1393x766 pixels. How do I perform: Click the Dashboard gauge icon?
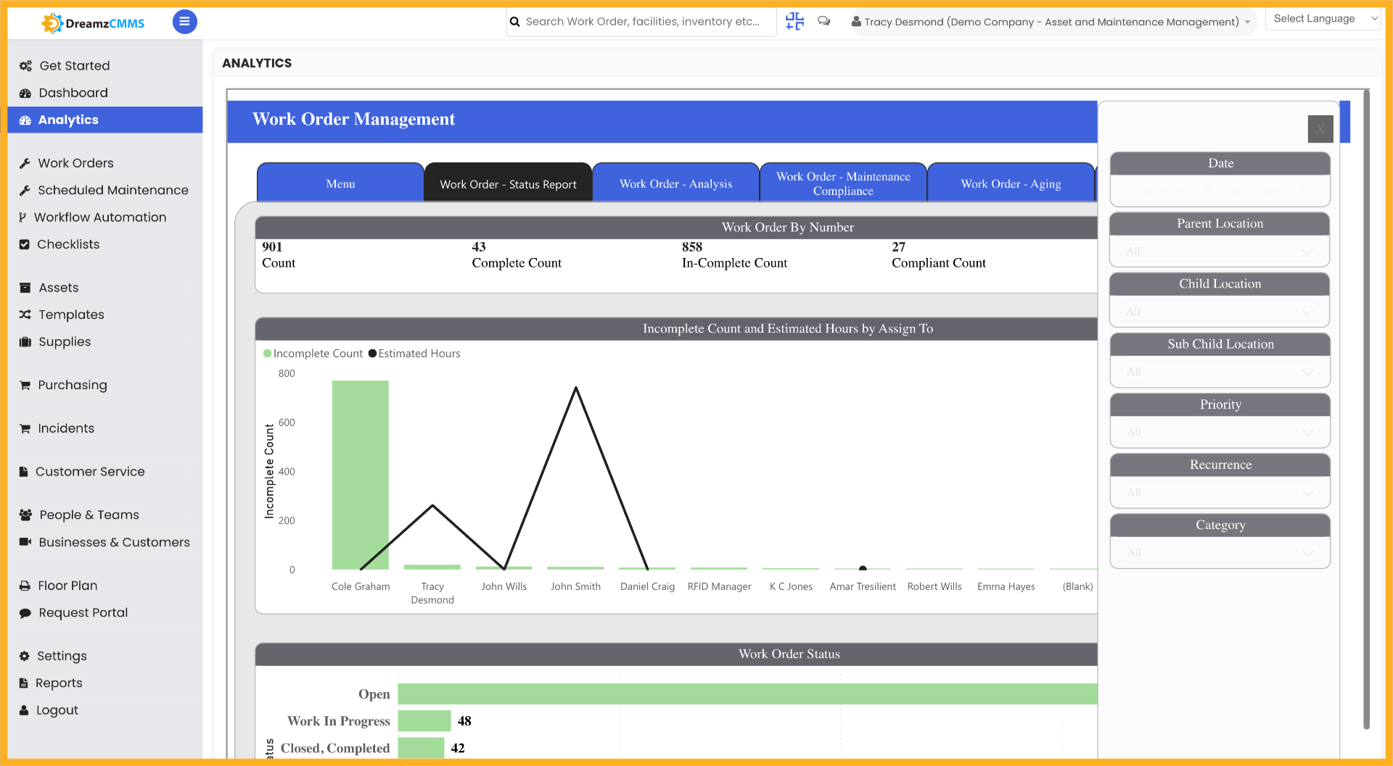point(25,93)
